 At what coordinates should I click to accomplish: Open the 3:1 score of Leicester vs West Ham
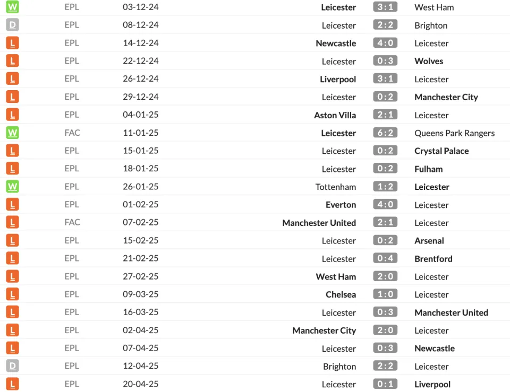(x=385, y=7)
